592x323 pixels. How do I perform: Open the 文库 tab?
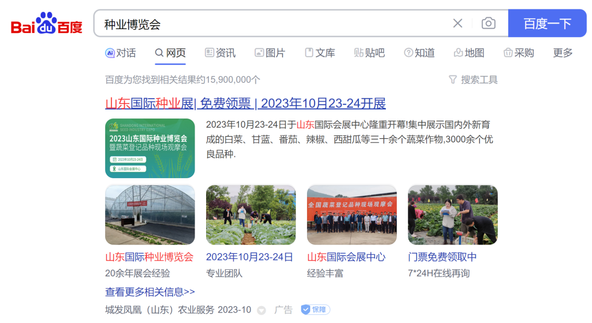[320, 53]
